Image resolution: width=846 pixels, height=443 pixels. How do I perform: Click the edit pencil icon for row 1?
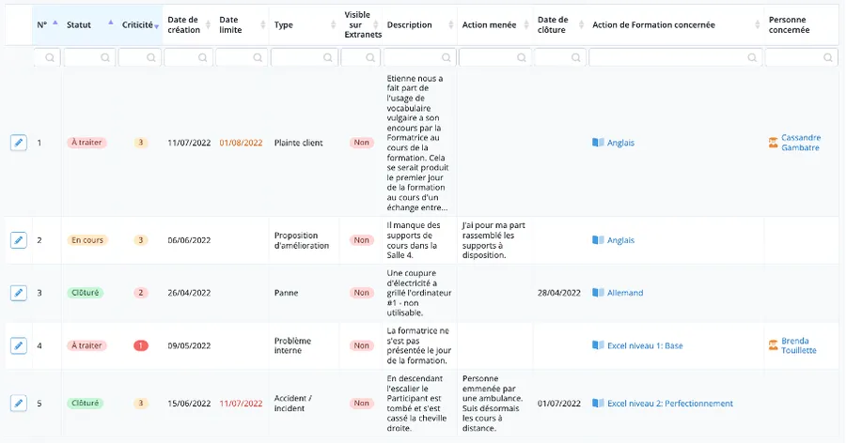coord(18,143)
